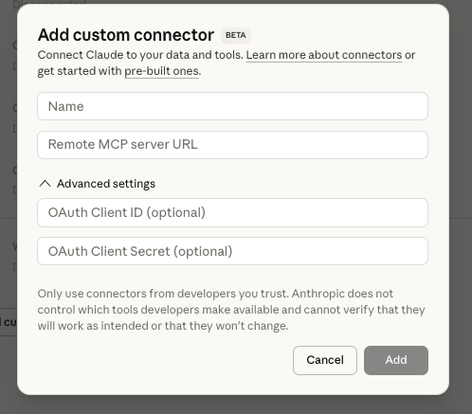The image size is (472, 414).
Task: Select the OAuth Client ID (optional) field
Action: tap(232, 212)
